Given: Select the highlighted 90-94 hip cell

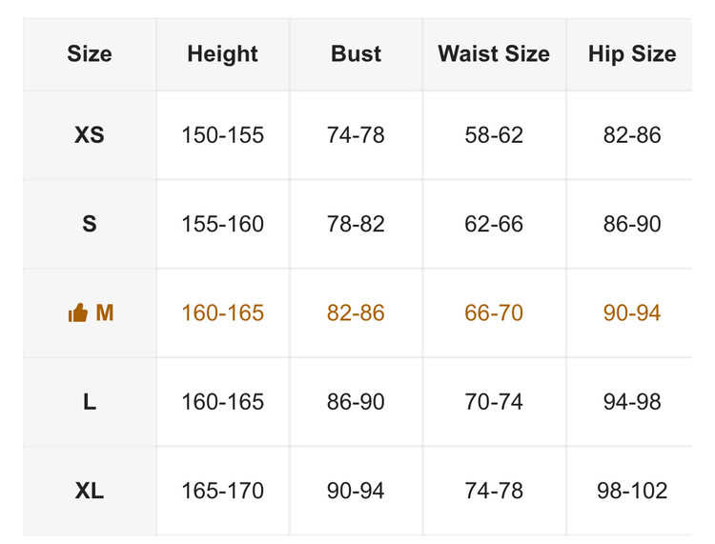Looking at the screenshot, I should [x=632, y=313].
